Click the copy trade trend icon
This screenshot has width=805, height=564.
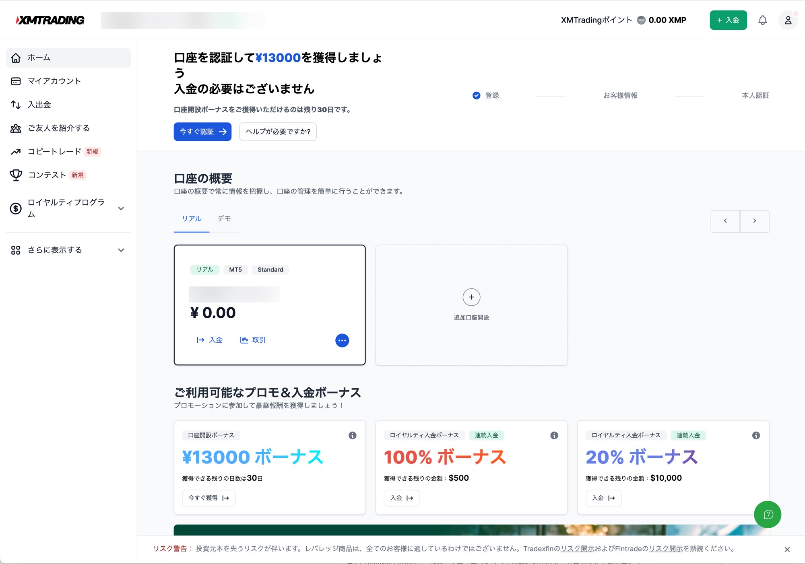(16, 152)
